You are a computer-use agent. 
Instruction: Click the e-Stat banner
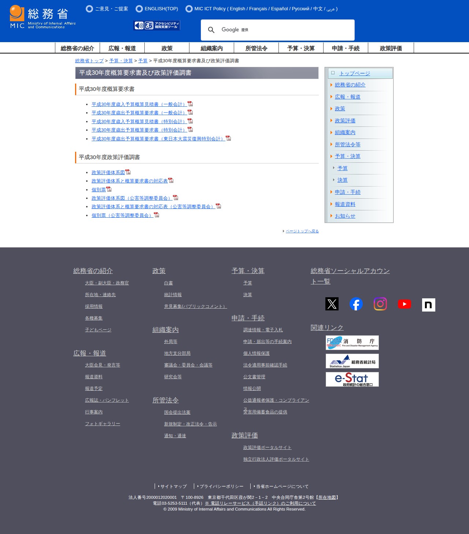[352, 379]
